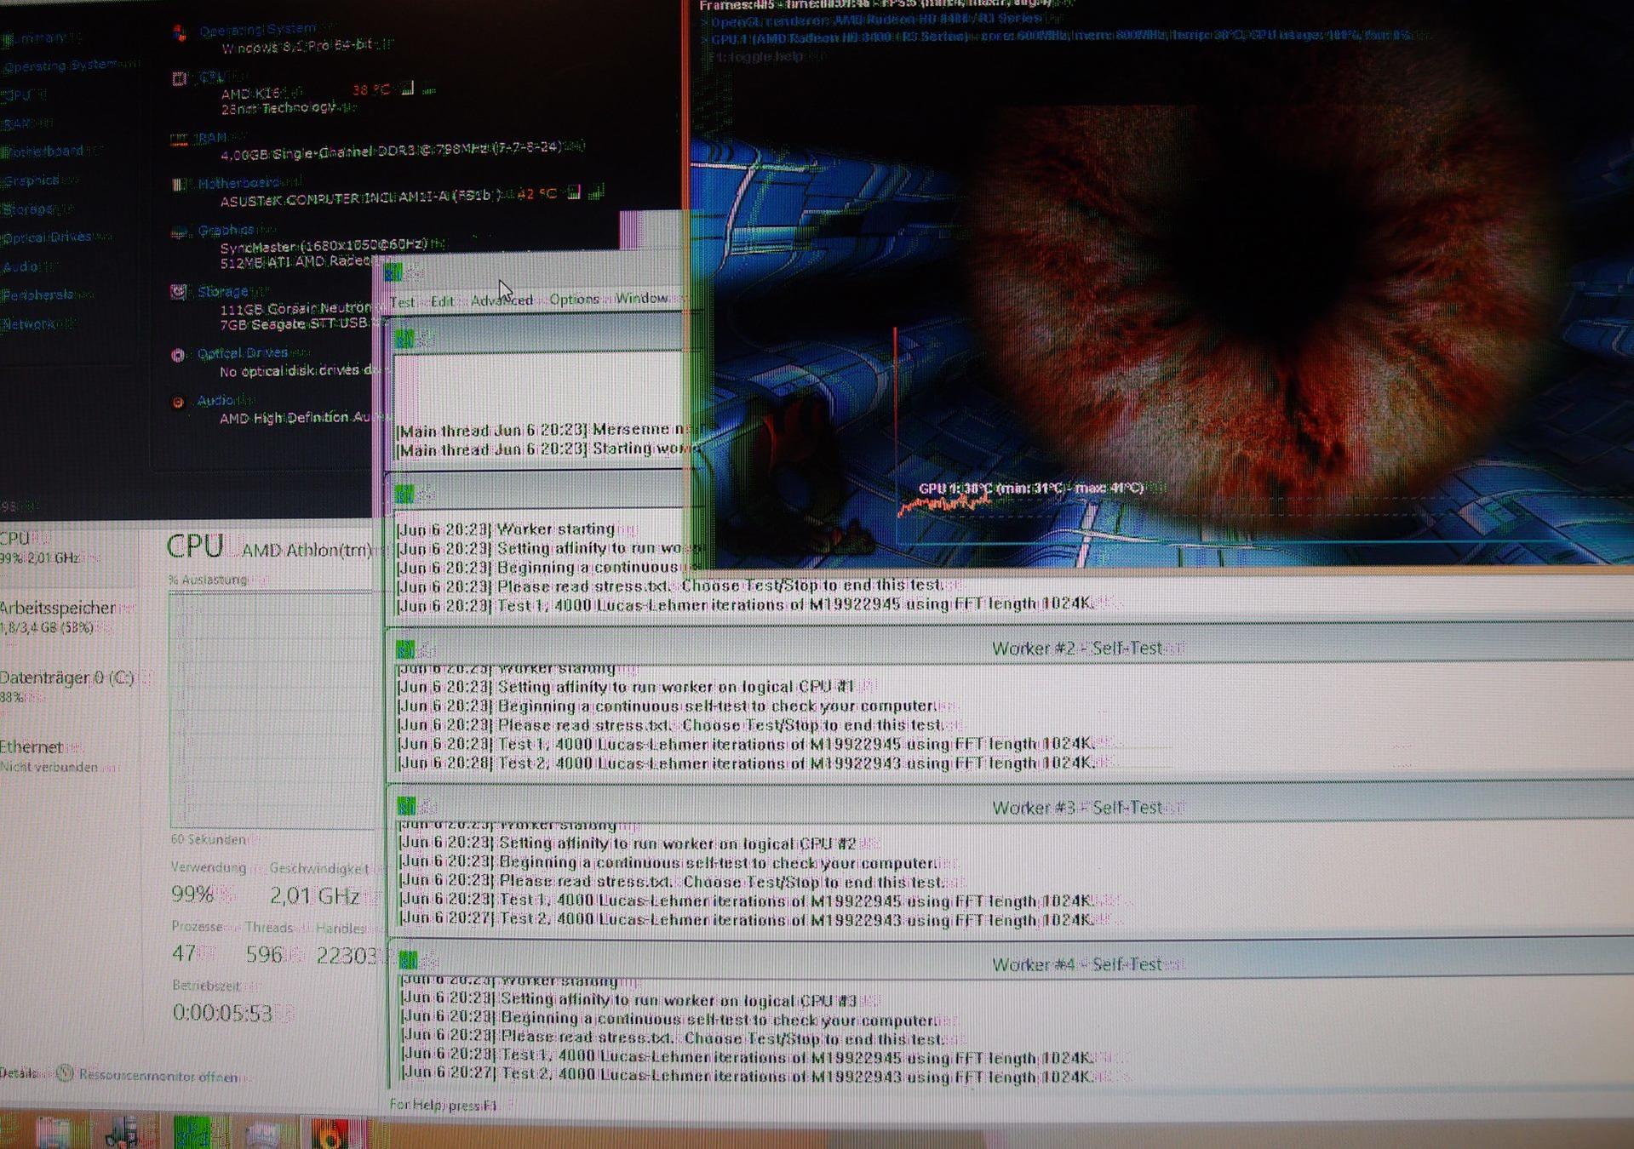
Task: Click the RAM module icon in Speccy summary
Action: coord(179,140)
